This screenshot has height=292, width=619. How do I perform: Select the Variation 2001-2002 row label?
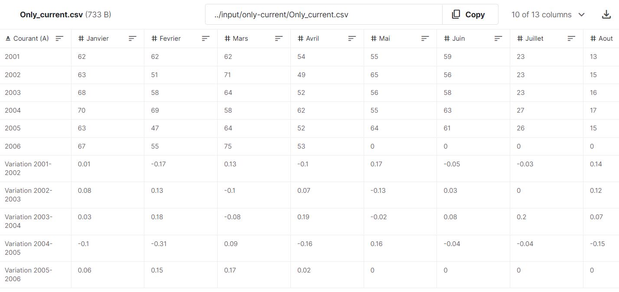pyautogui.click(x=29, y=168)
